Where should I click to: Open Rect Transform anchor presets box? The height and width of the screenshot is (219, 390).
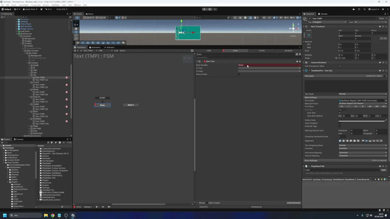(x=309, y=35)
